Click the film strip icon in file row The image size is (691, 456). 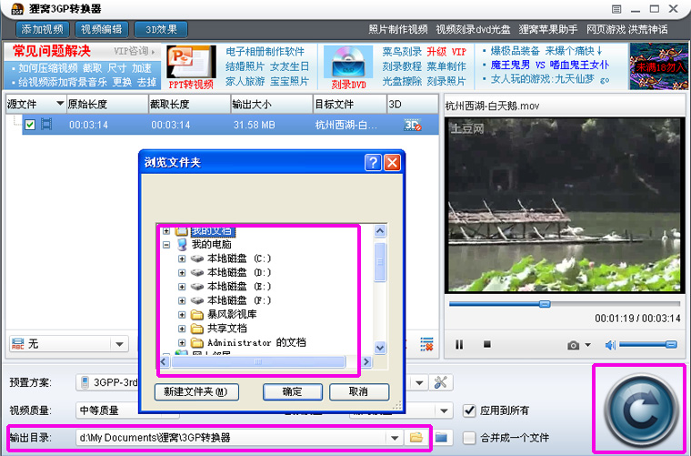click(46, 125)
